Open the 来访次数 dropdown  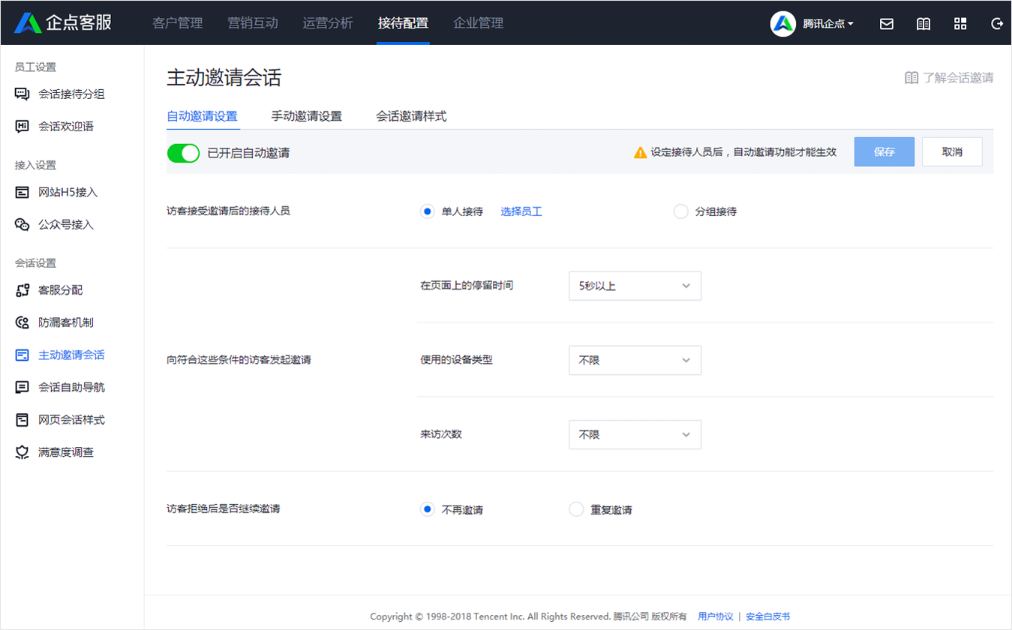(x=635, y=435)
